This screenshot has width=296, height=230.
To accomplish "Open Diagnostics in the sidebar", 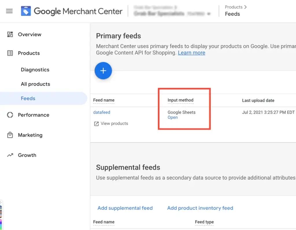I will (x=35, y=70).
